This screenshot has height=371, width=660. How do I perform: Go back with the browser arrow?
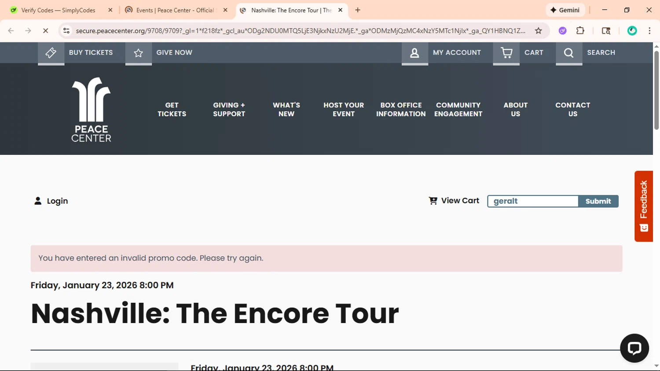pyautogui.click(x=11, y=31)
